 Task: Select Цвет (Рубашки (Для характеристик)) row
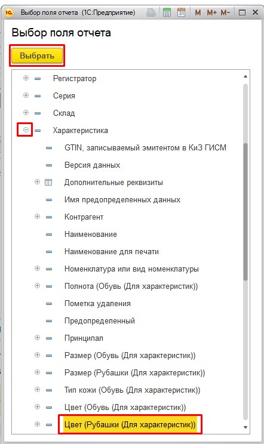[x=130, y=424]
